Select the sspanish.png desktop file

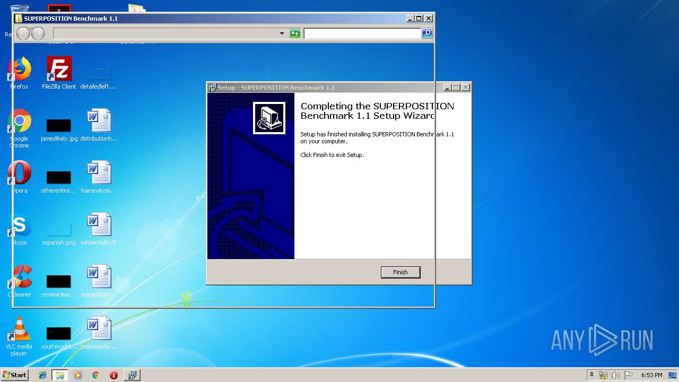(x=59, y=234)
